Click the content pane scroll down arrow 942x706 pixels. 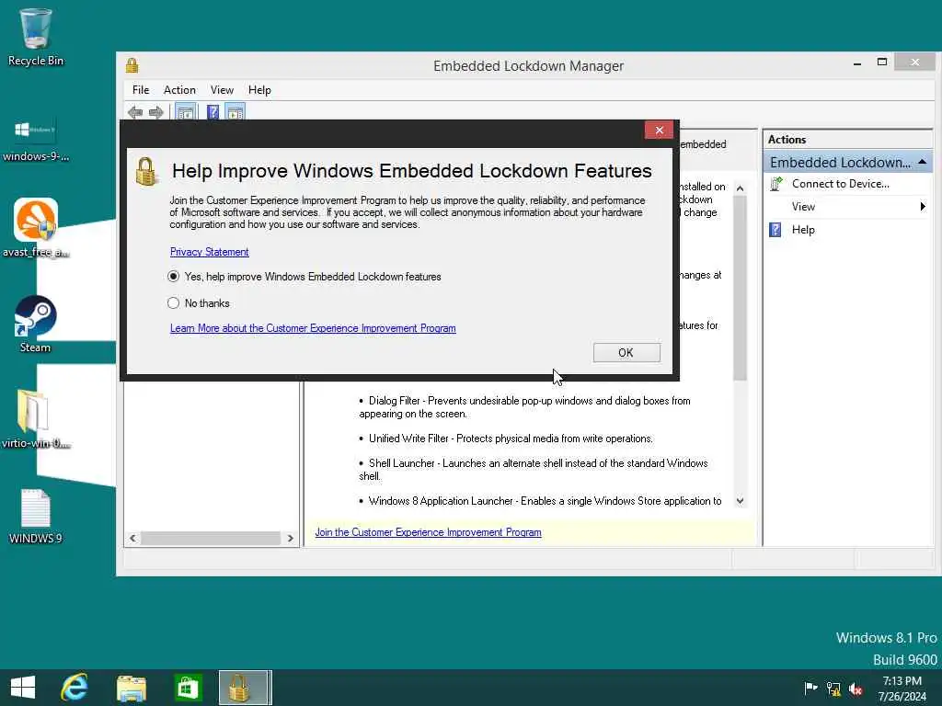point(741,501)
